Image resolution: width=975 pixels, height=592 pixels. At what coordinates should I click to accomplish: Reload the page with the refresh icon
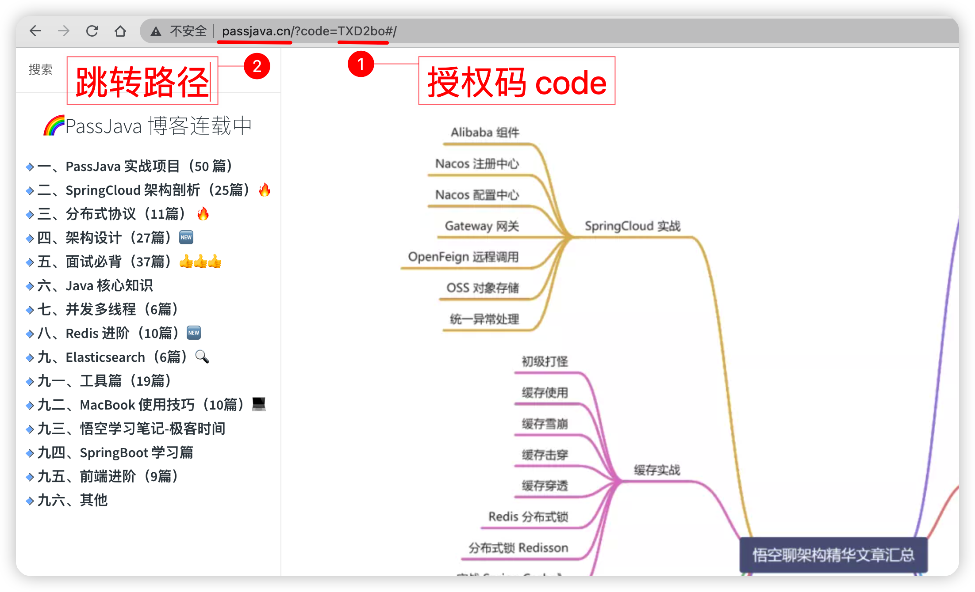(x=92, y=31)
